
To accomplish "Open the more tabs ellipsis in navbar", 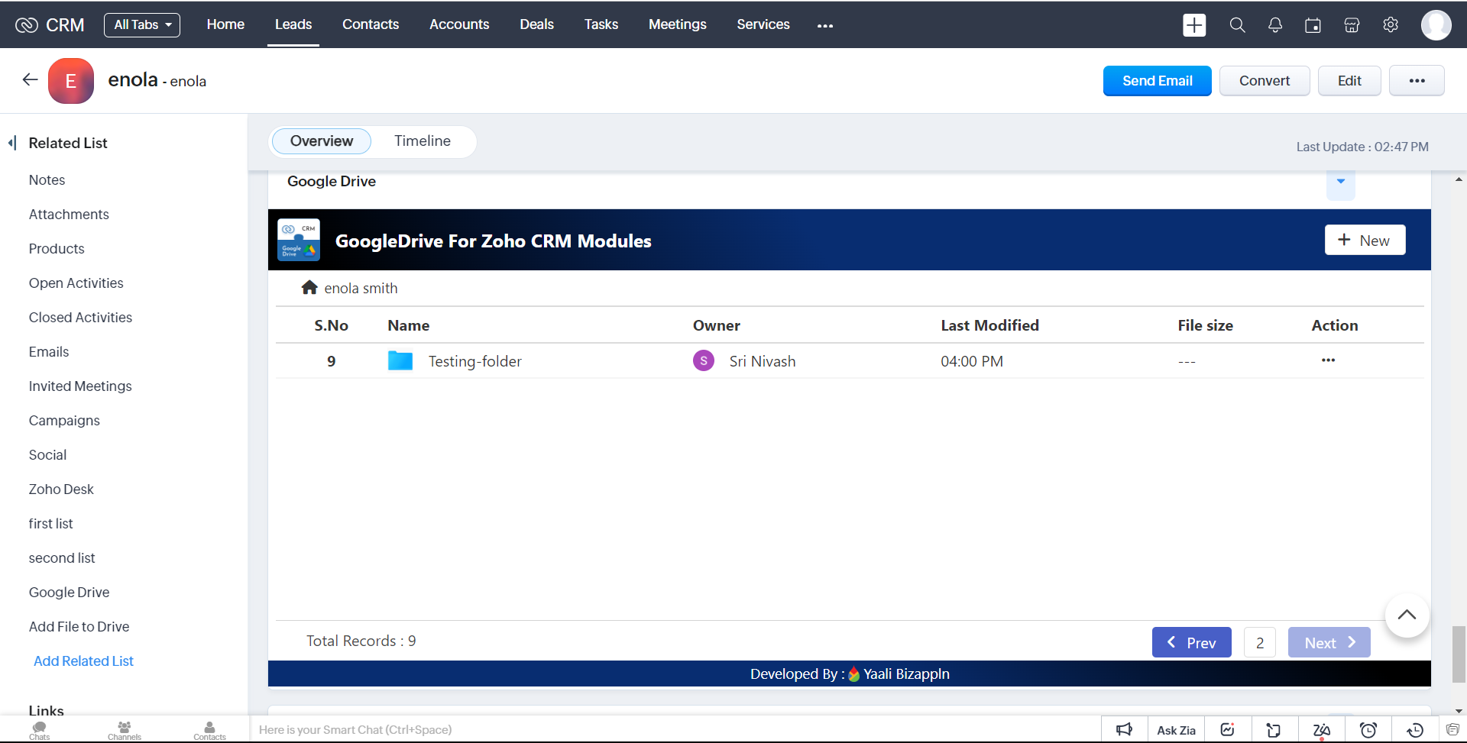I will coord(824,25).
